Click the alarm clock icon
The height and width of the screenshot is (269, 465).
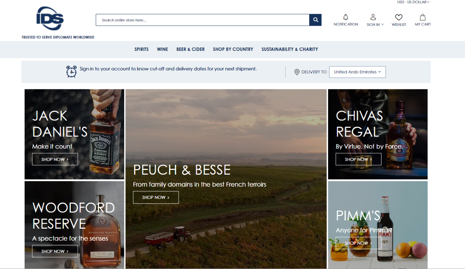(x=72, y=72)
